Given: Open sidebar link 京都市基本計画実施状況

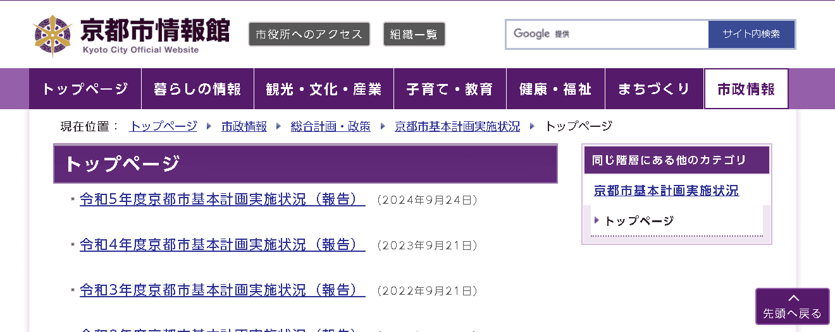Looking at the screenshot, I should 667,191.
